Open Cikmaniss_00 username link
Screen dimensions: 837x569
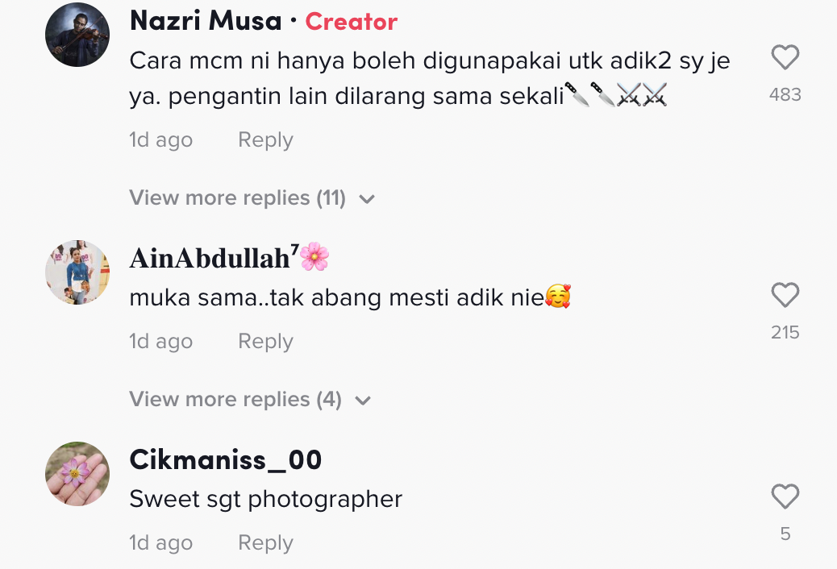point(226,460)
